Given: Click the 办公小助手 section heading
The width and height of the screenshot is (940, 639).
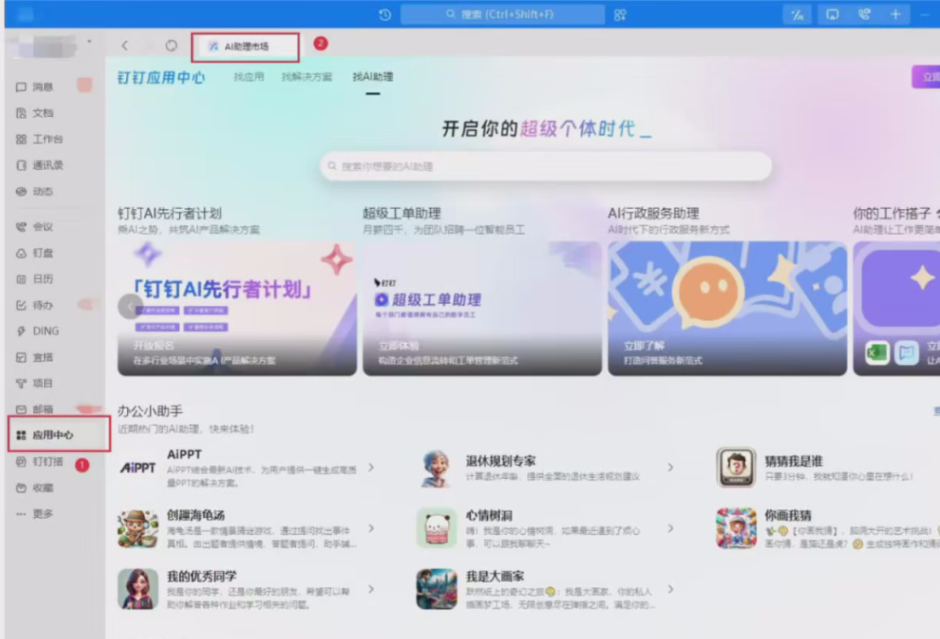Looking at the screenshot, I should point(150,411).
